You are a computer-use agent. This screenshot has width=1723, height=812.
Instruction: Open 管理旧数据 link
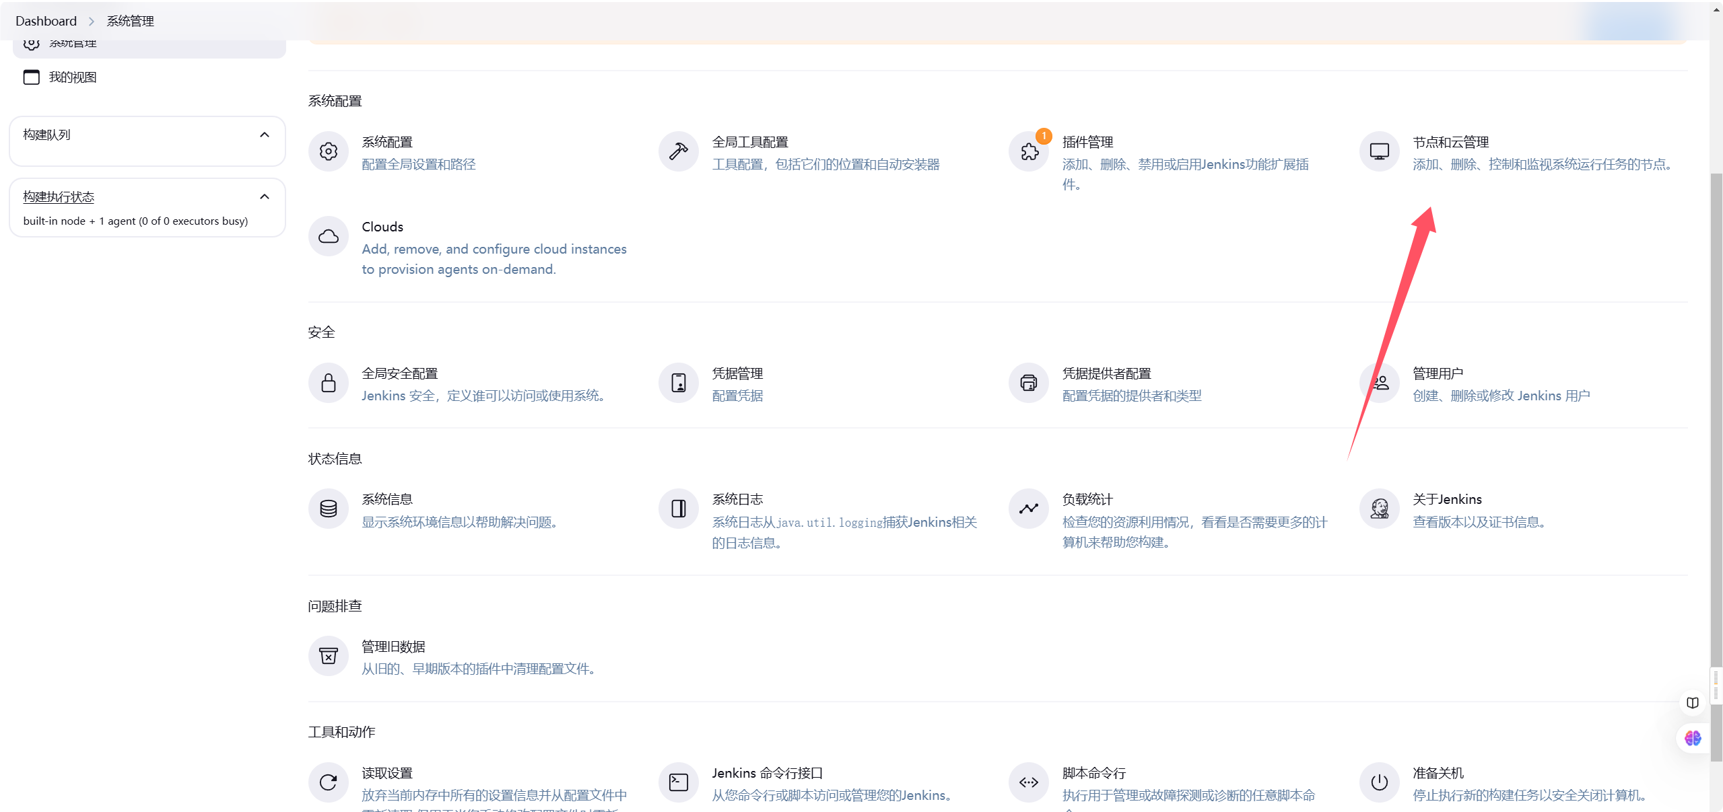click(x=393, y=647)
